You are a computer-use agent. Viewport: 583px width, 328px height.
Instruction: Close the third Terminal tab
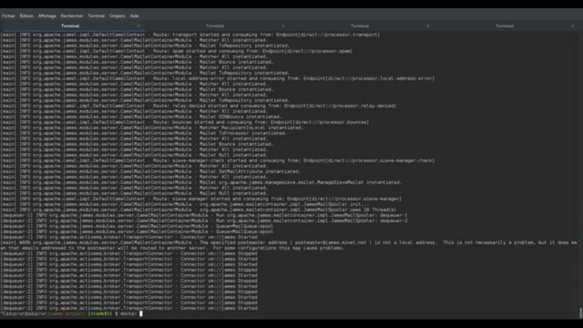coord(428,26)
